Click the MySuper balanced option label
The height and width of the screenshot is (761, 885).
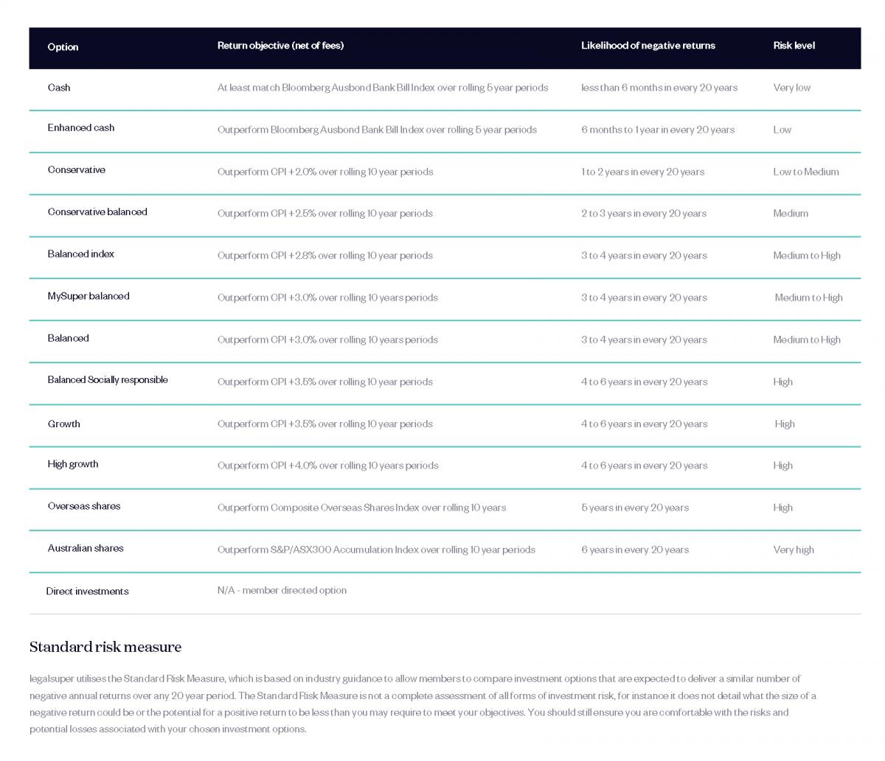pyautogui.click(x=88, y=296)
